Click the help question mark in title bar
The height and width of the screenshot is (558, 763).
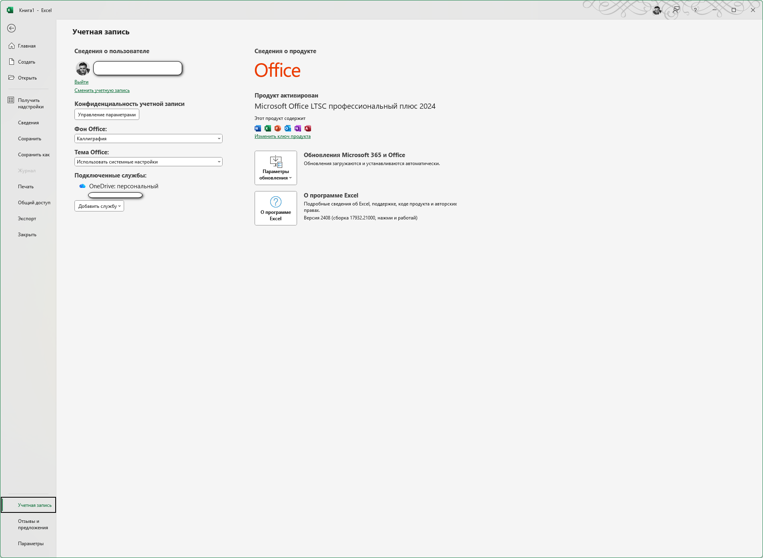[695, 10]
